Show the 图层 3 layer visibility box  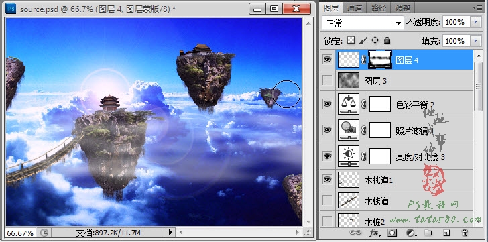[327, 81]
